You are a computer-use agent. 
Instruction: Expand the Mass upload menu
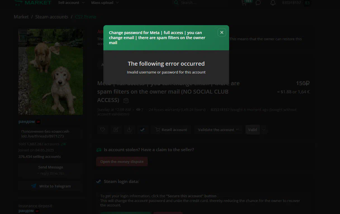point(105,3)
